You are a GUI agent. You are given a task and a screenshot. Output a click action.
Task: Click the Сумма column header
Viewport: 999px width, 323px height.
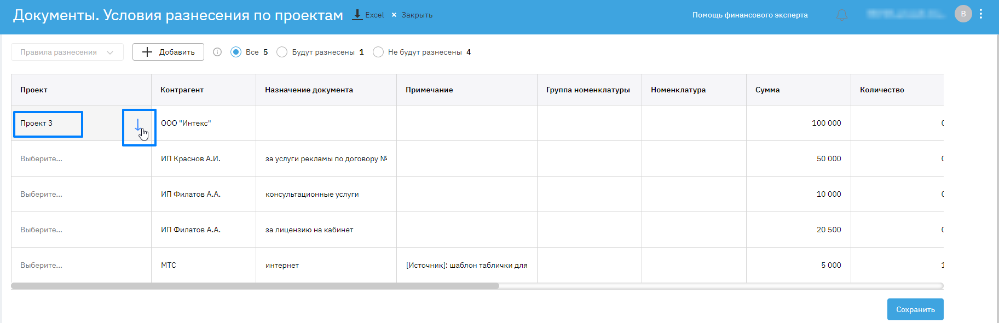click(x=767, y=90)
